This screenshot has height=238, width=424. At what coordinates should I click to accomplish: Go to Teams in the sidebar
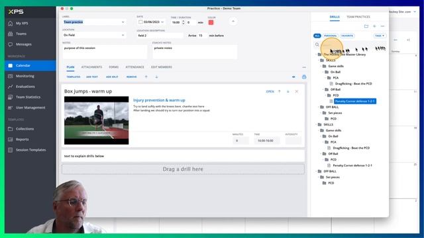click(x=21, y=34)
